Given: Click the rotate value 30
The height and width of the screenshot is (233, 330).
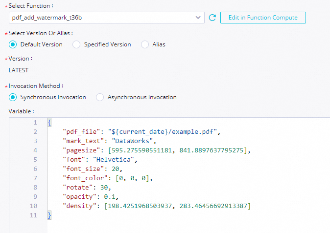Looking at the screenshot, I should tap(104, 188).
